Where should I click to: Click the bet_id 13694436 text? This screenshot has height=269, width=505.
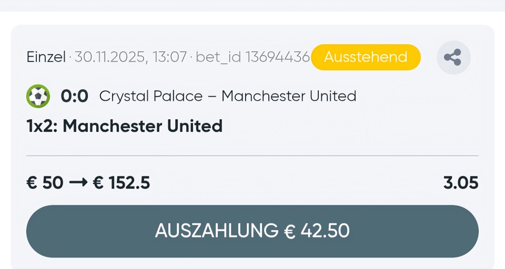coord(252,57)
